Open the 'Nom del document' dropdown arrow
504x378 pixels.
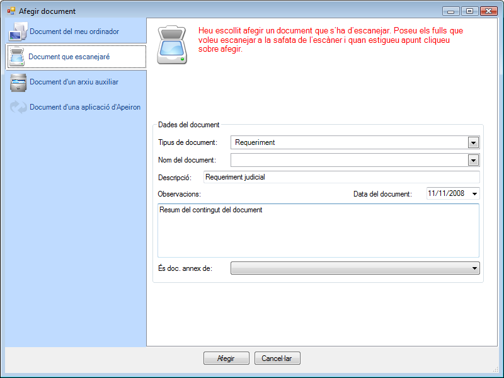point(473,160)
